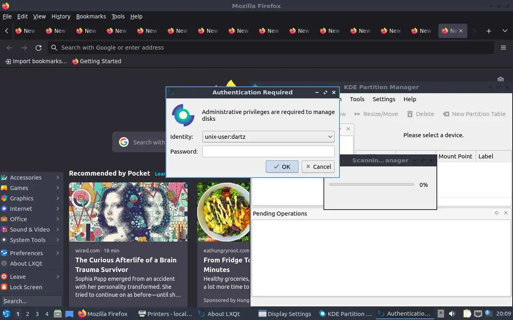513x320 pixels.
Task: Open the new tab personalize gear icon
Action: pos(500,80)
